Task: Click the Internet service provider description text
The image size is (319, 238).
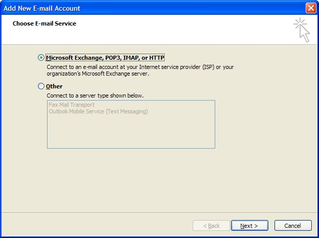Action: 140,67
